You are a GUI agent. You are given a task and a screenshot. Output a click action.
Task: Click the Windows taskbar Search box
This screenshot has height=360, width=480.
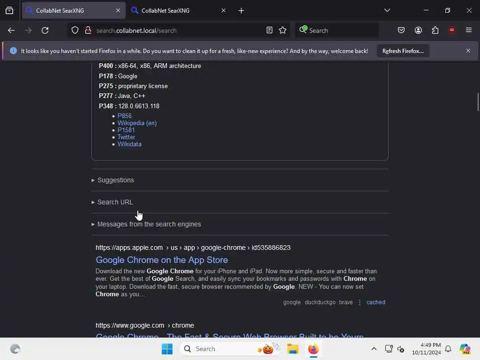click(x=231, y=349)
